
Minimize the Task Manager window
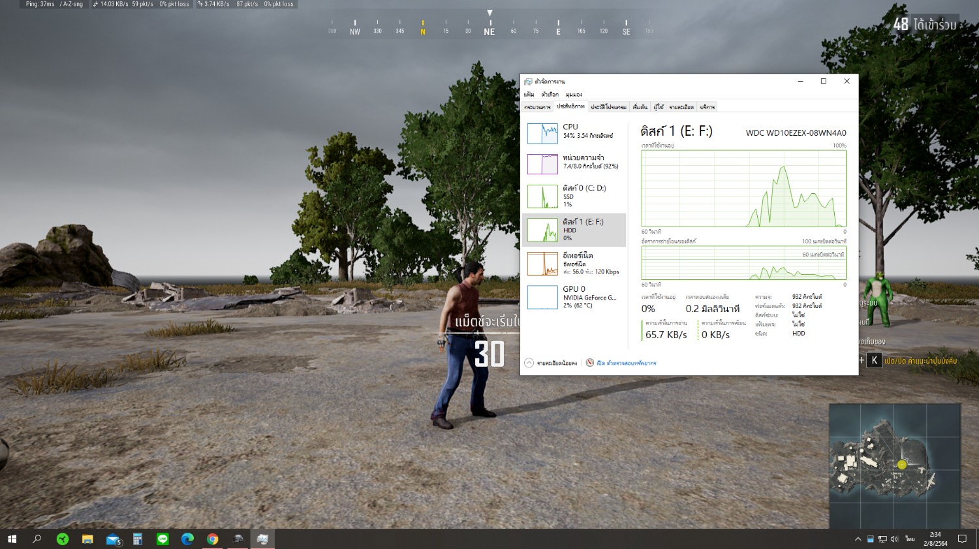click(x=800, y=82)
